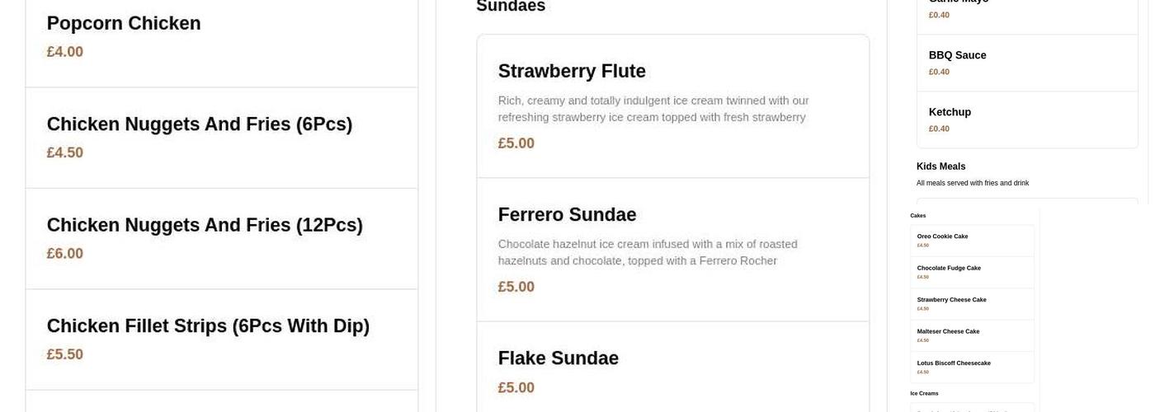Click the Kids Meals section heading
Screen dimensions: 1155x412
[940, 166]
